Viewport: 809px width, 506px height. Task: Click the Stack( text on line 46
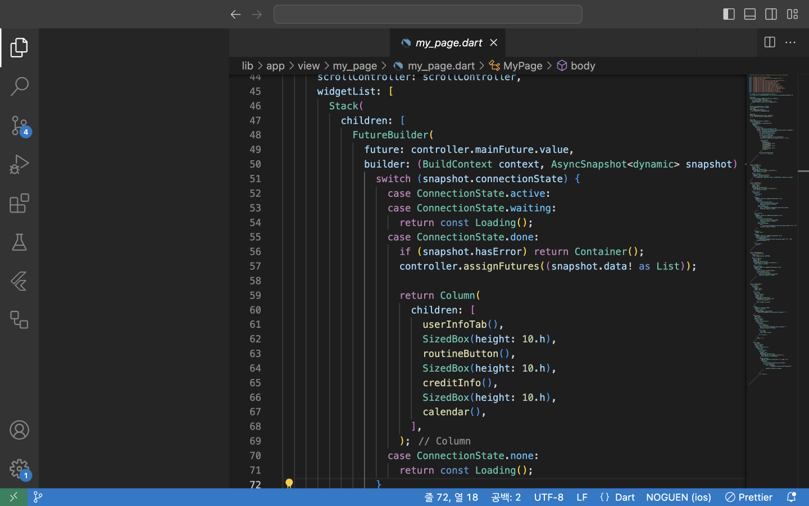(x=346, y=106)
